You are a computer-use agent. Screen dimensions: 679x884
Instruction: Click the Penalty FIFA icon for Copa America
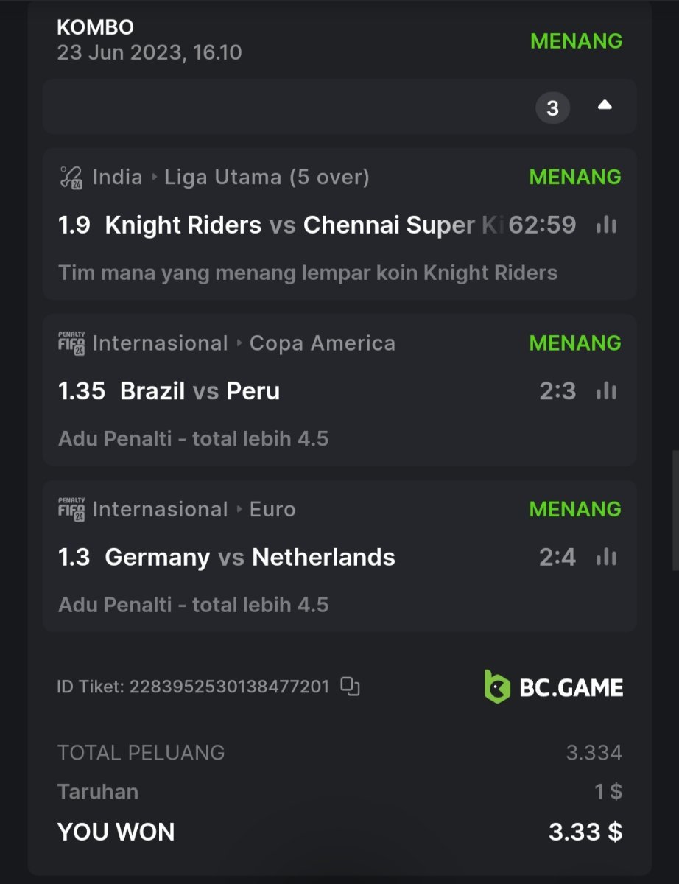(71, 343)
